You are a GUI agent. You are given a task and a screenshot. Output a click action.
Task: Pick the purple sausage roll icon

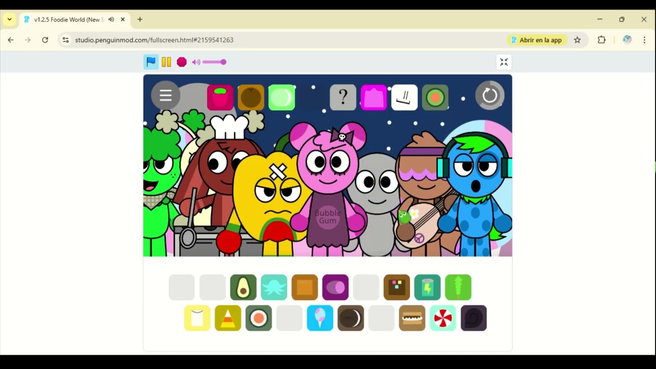(336, 288)
